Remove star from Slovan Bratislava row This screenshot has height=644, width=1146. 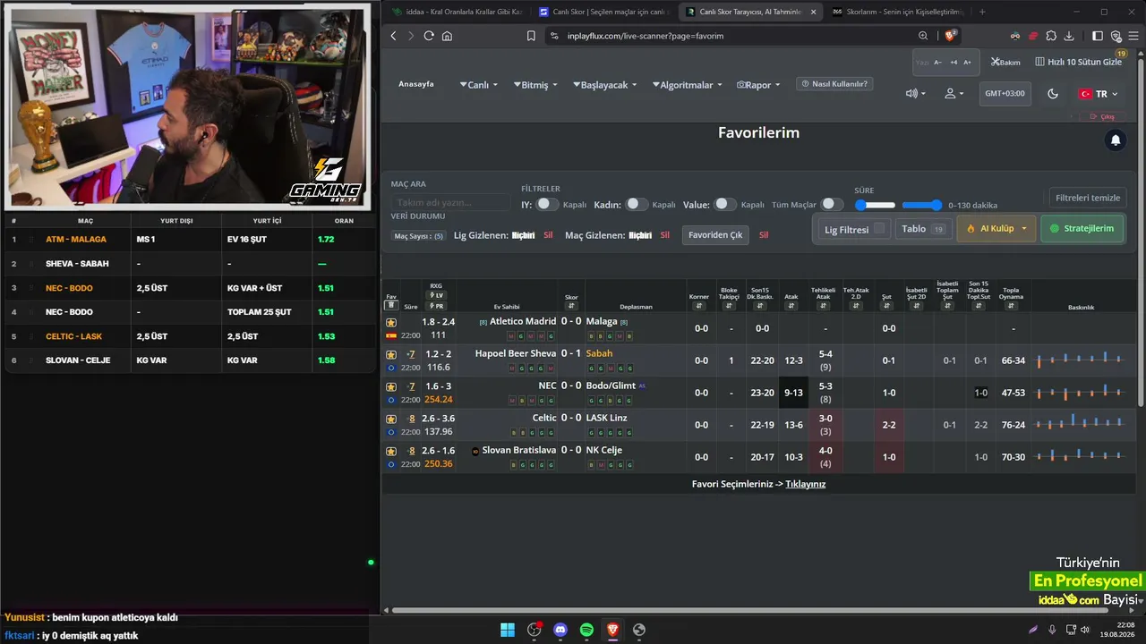coord(391,451)
